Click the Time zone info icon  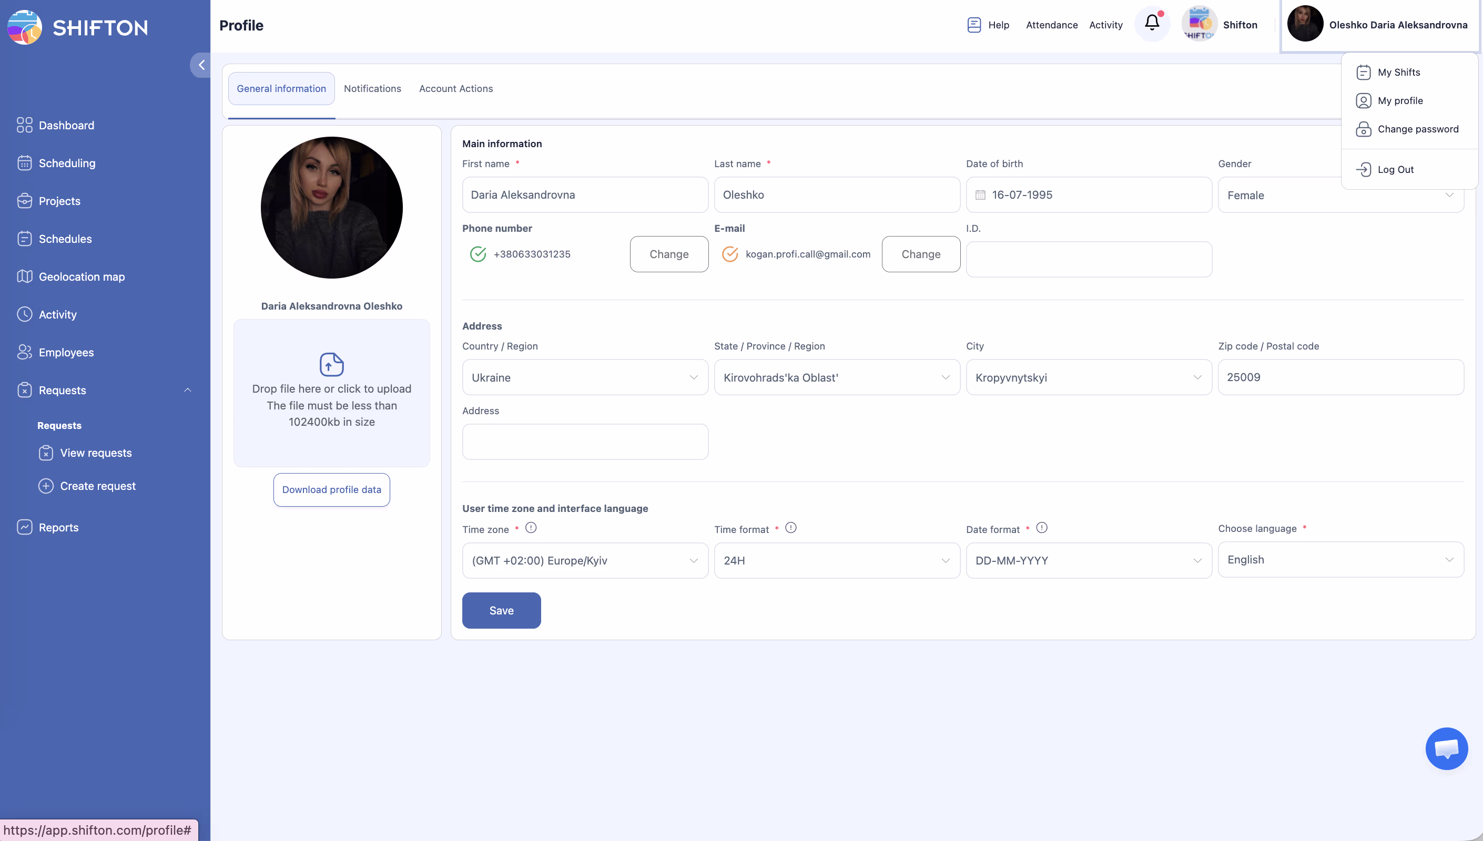coord(531,528)
